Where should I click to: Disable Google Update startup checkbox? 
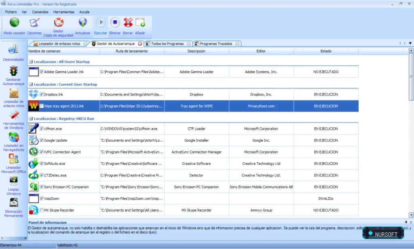pyautogui.click(x=42, y=140)
